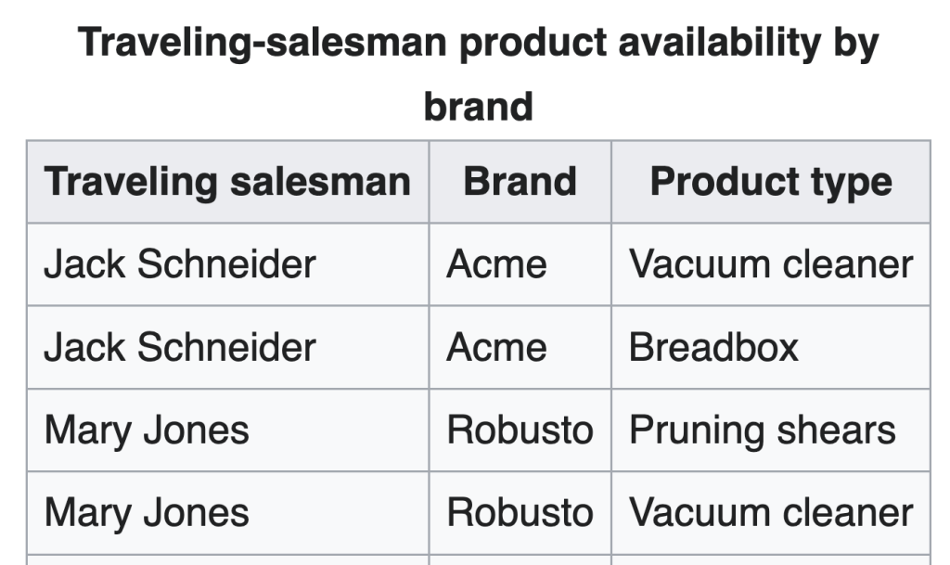Click Mary Jones in her Vacuum cleaner row
Viewport: 950px width, 565px height.
[x=147, y=513]
